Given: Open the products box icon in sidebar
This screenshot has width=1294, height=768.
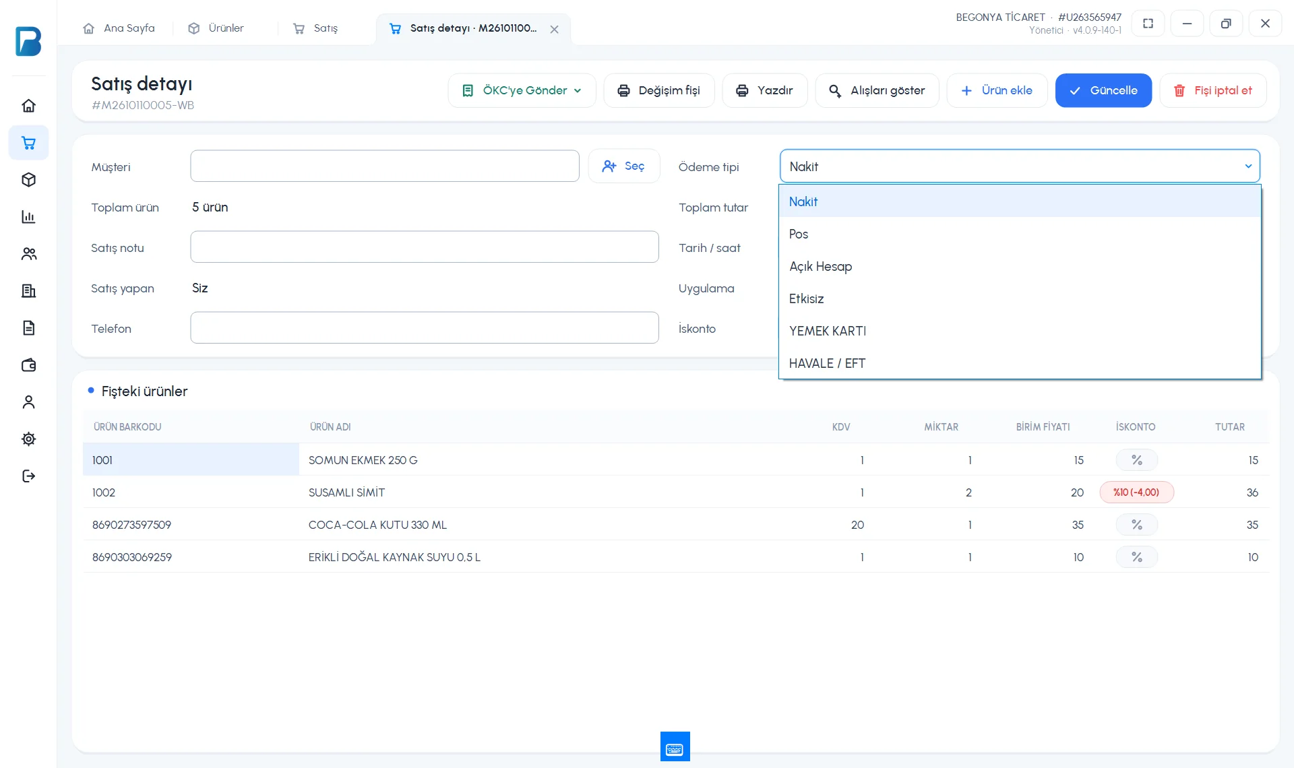Looking at the screenshot, I should (x=28, y=180).
